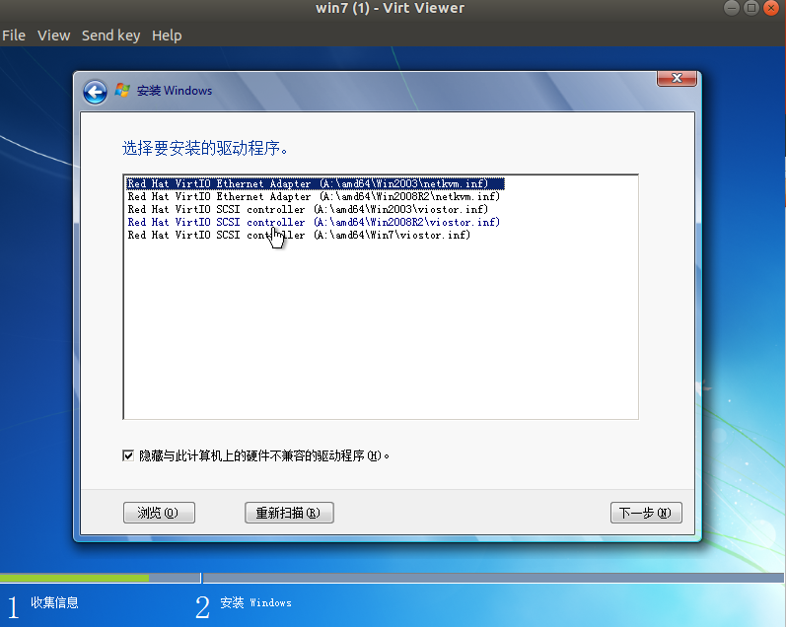
Task: Select Win2003 viostor.inf SCSI controller driver
Action: pos(308,209)
